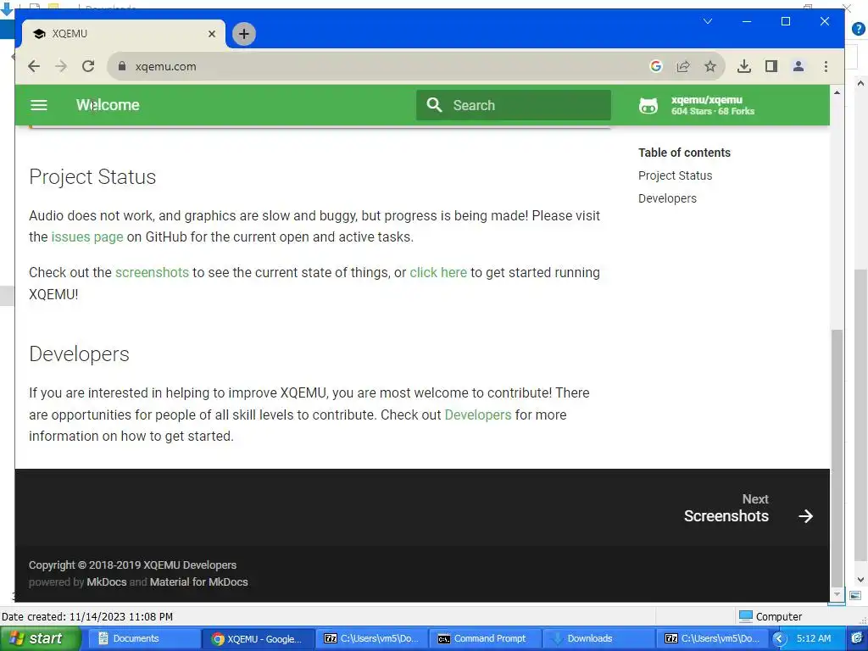Image resolution: width=868 pixels, height=651 pixels.
Task: Click Computer in the background window status bar
Action: 771,616
